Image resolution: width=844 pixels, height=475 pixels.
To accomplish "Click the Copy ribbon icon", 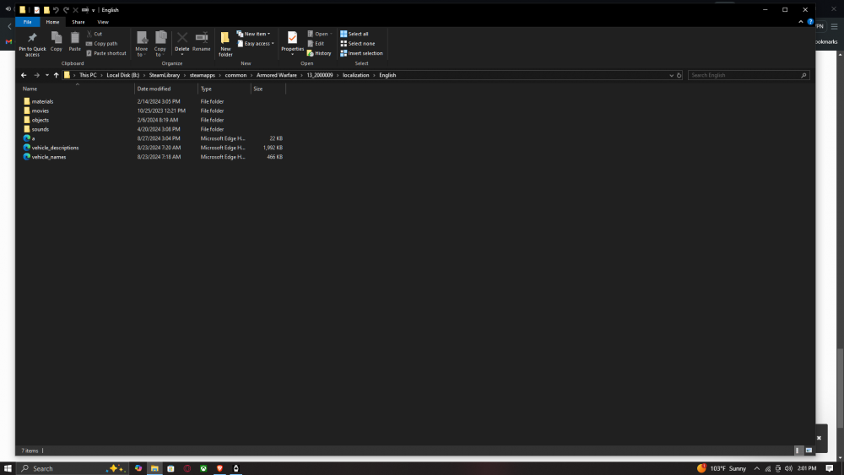I will point(56,38).
